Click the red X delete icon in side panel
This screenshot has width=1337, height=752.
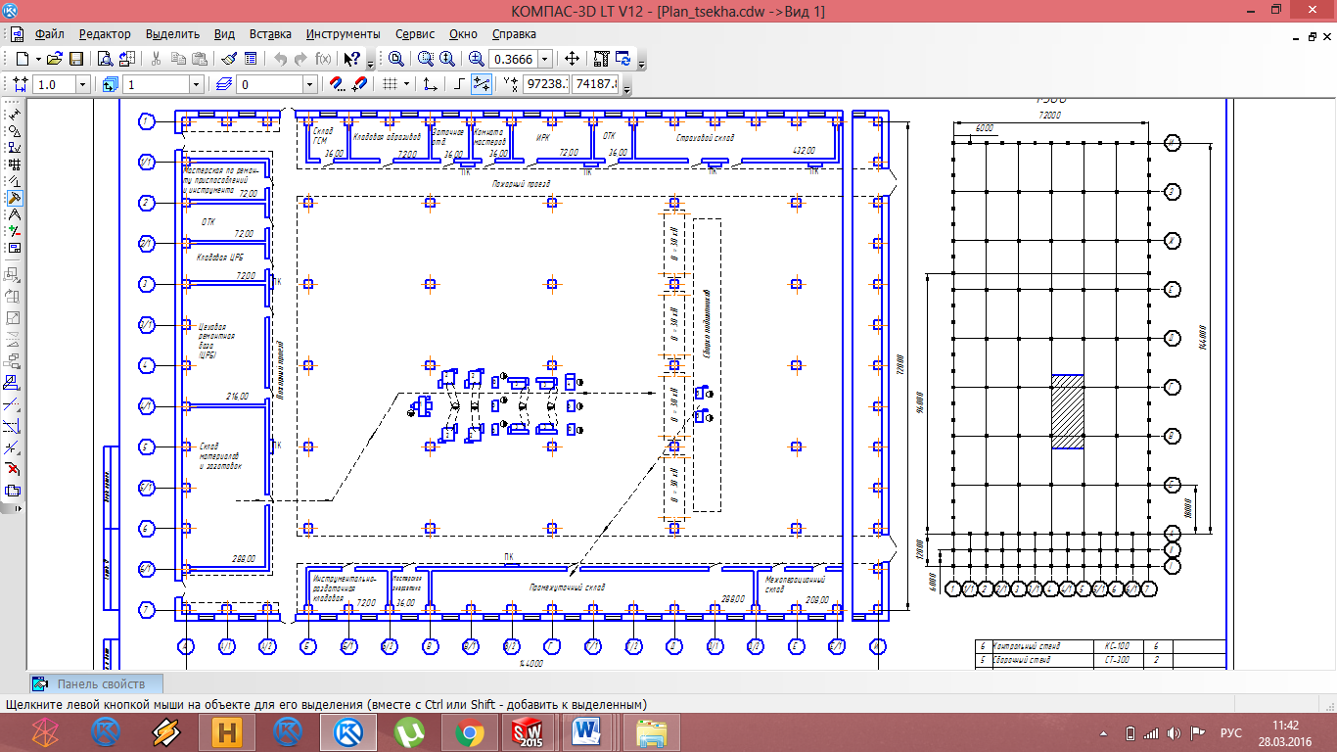tap(13, 469)
